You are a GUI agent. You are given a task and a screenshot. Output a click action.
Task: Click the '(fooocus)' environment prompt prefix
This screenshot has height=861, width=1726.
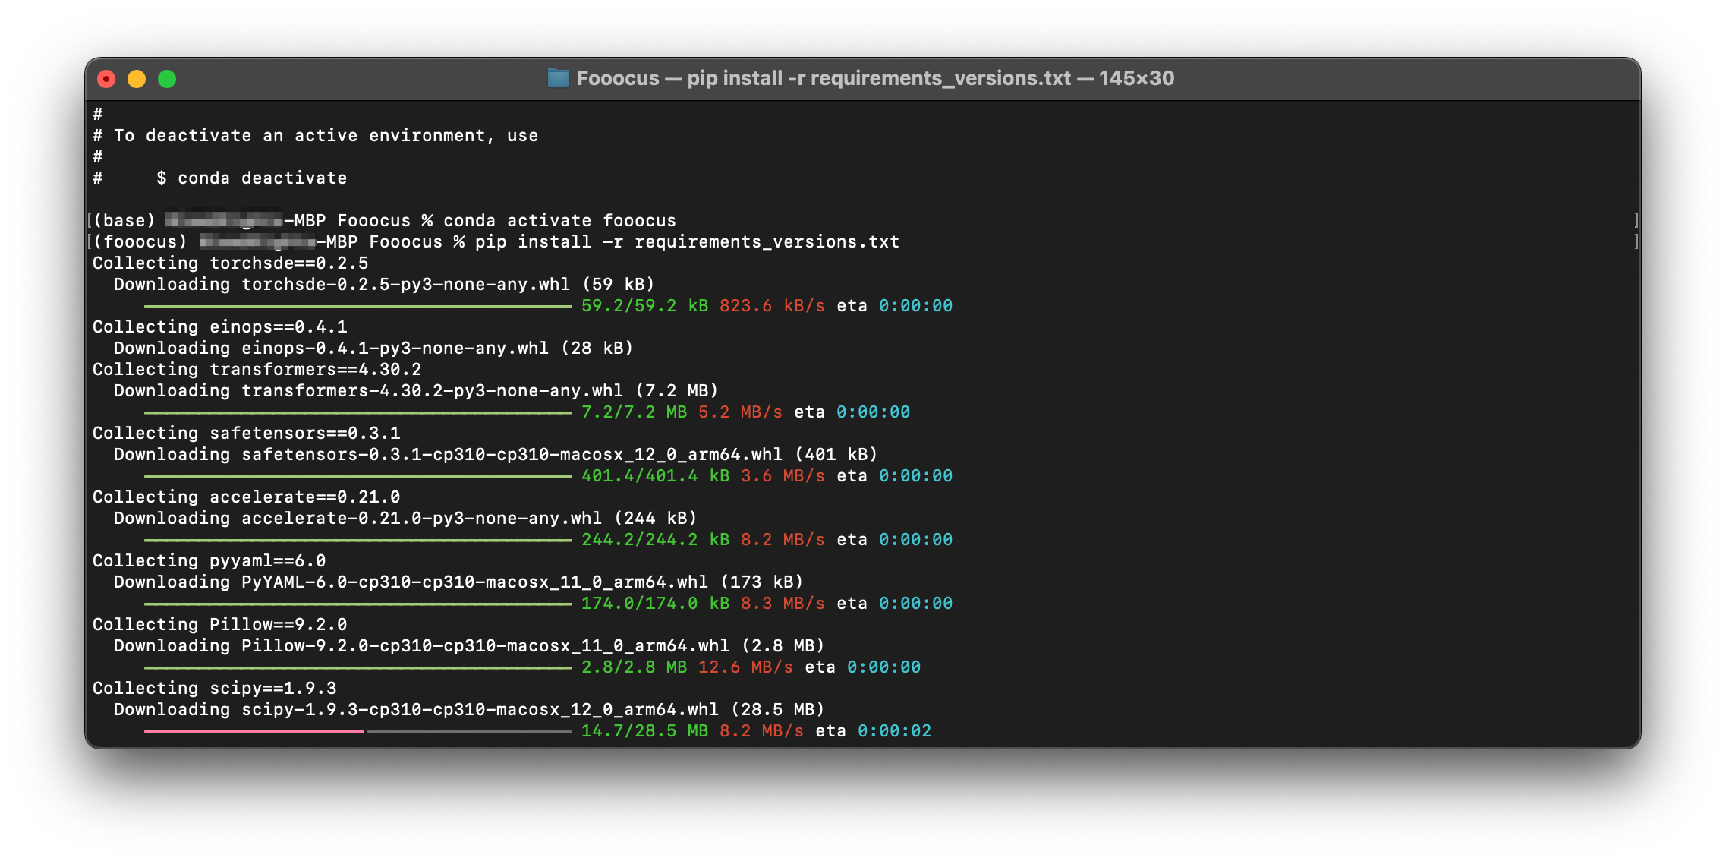[140, 242]
